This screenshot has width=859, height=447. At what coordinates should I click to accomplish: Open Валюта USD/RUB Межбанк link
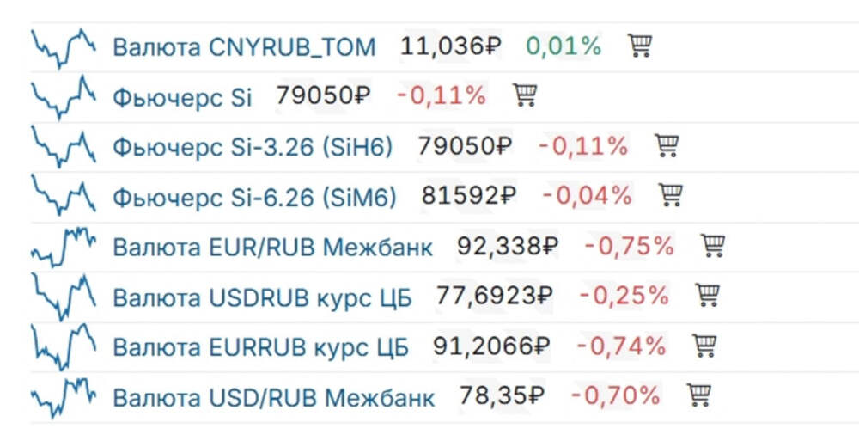273,397
